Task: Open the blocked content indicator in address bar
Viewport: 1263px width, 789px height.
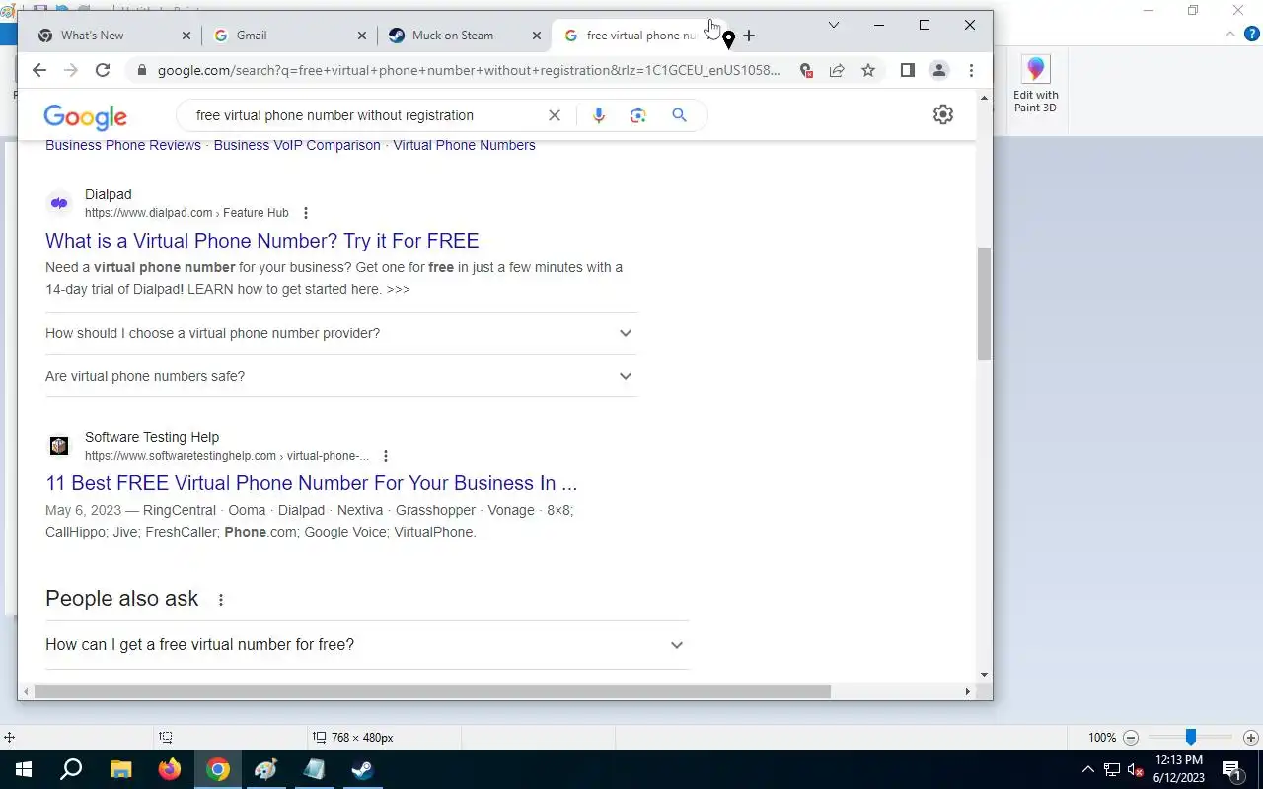Action: click(x=806, y=70)
